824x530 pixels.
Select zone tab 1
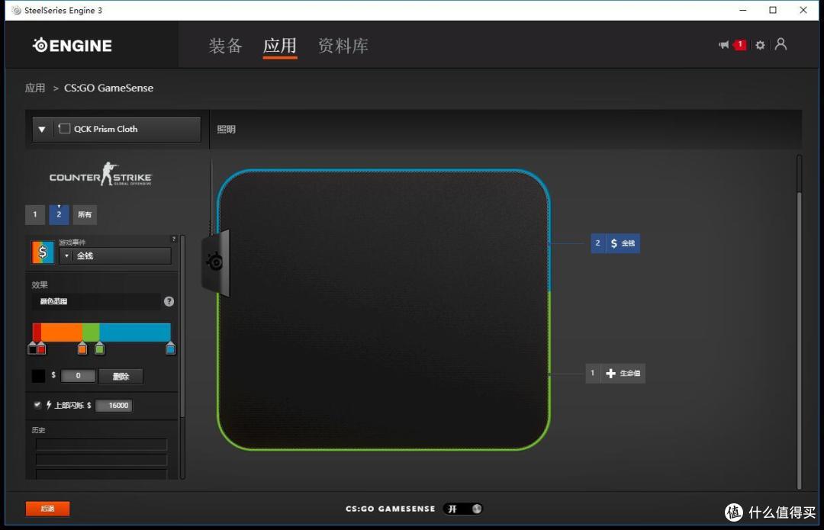tap(35, 214)
